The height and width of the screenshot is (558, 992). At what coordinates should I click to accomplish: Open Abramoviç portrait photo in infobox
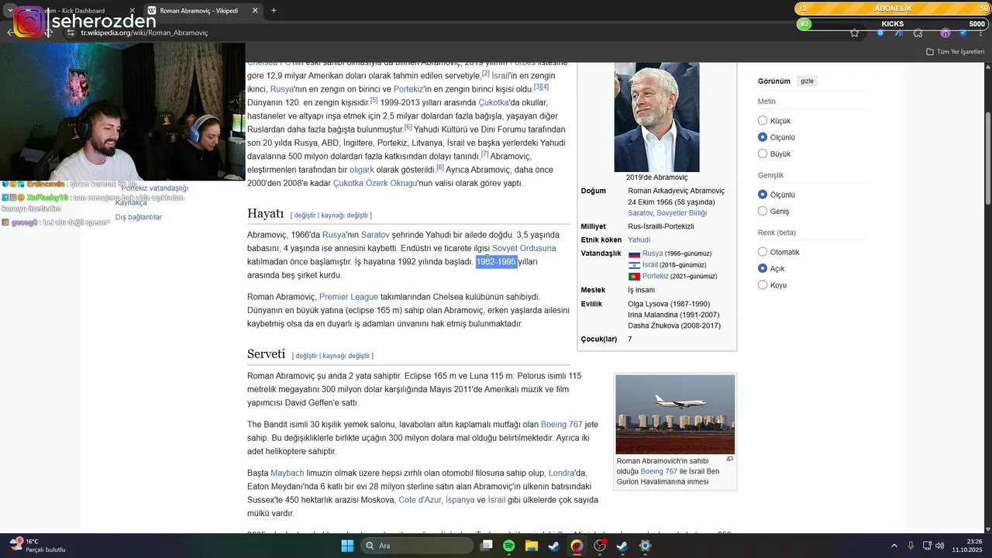click(656, 117)
